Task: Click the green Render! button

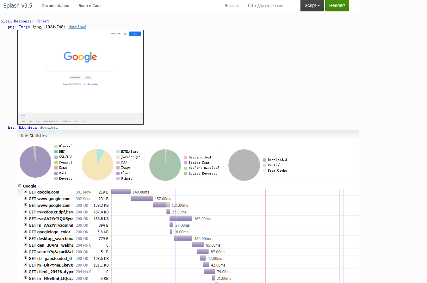Action: click(x=337, y=6)
